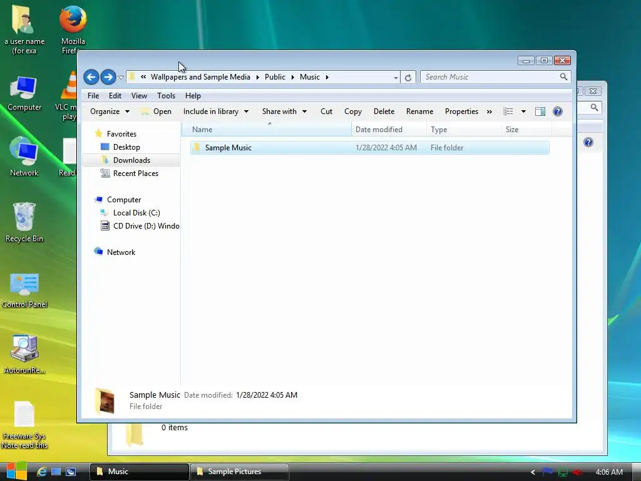Click Sample Music folder icon in list

(x=197, y=147)
